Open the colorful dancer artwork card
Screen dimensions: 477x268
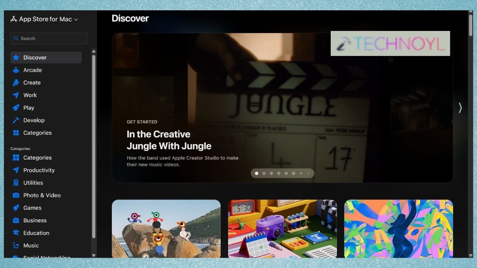(x=399, y=229)
